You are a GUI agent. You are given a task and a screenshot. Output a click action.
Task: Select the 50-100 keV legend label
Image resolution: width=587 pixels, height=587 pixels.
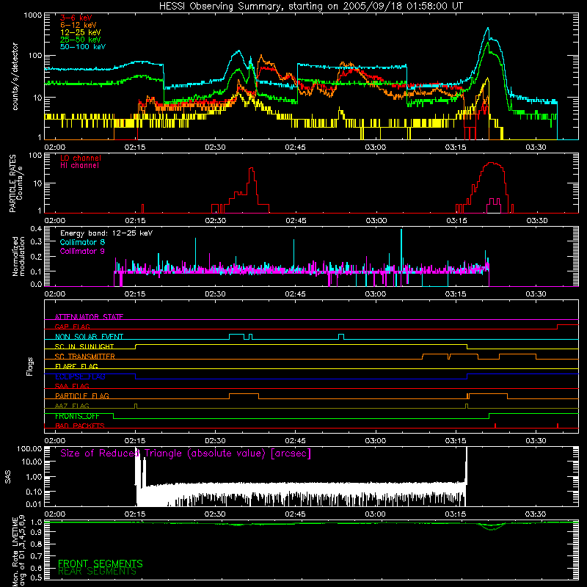point(83,47)
